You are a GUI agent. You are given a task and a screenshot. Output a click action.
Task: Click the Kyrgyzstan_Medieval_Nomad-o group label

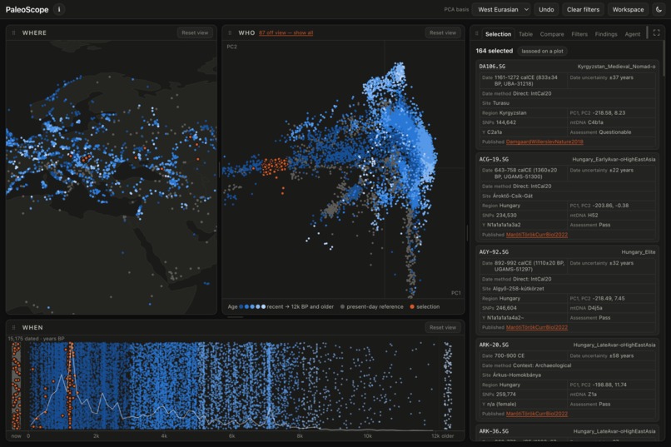(x=616, y=67)
